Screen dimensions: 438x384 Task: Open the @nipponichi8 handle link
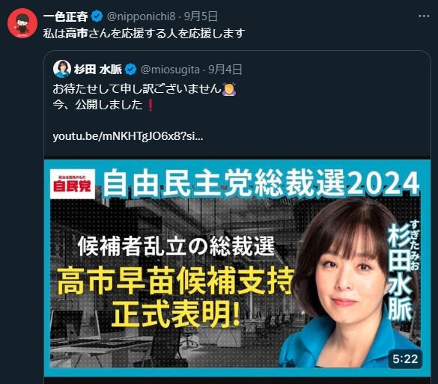pyautogui.click(x=142, y=16)
